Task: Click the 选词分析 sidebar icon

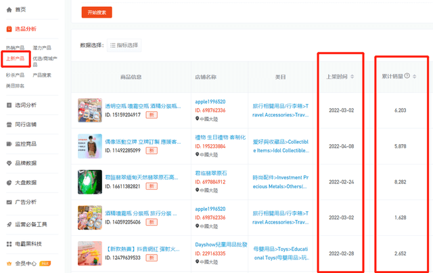Action: tap(9, 105)
